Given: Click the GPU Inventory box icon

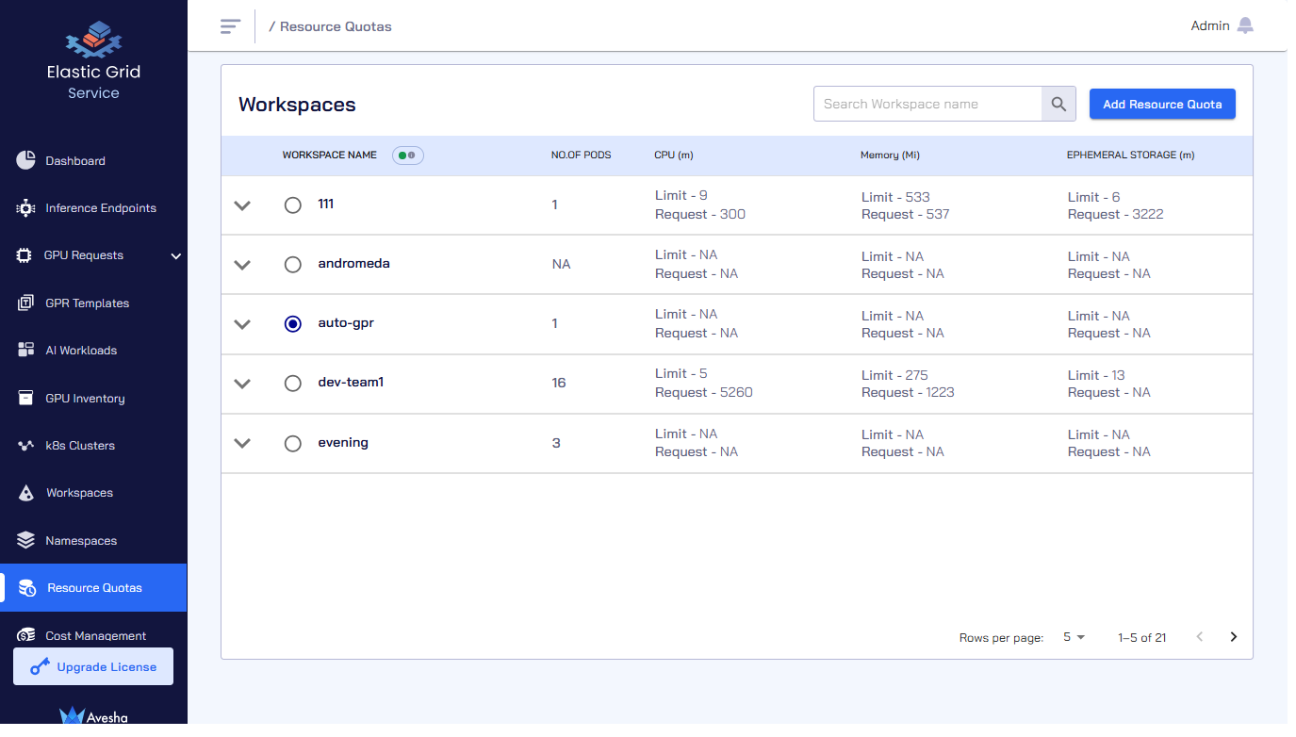Looking at the screenshot, I should pyautogui.click(x=25, y=398).
